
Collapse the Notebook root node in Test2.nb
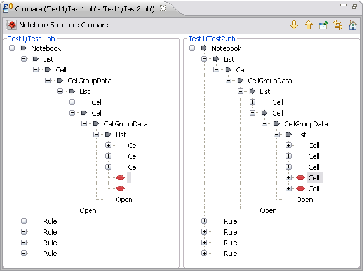pyautogui.click(x=192, y=48)
